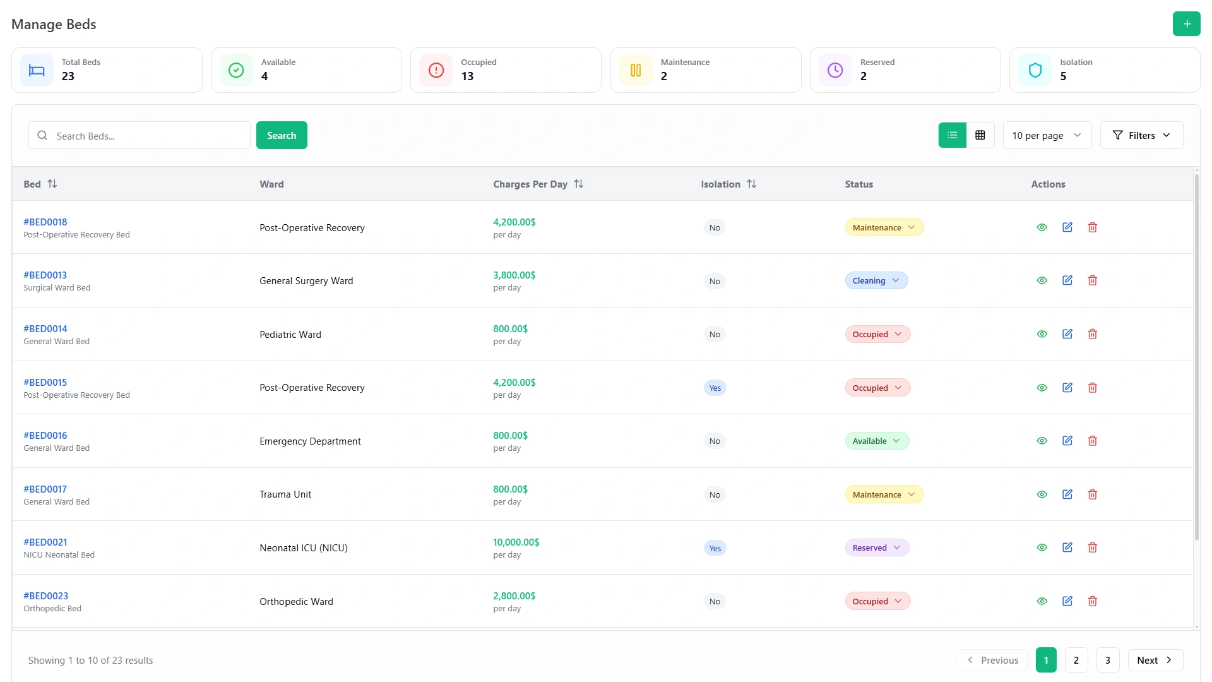Delete bed #BED0014
The height and width of the screenshot is (682, 1212).
click(x=1092, y=334)
